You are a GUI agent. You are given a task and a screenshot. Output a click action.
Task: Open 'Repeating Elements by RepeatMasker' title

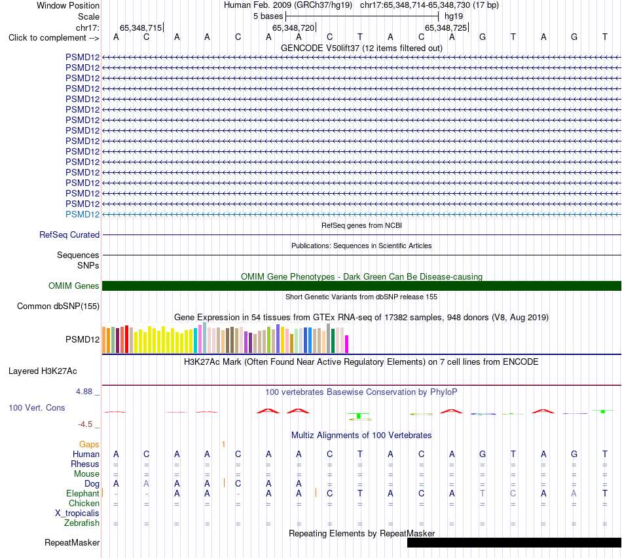pos(361,533)
